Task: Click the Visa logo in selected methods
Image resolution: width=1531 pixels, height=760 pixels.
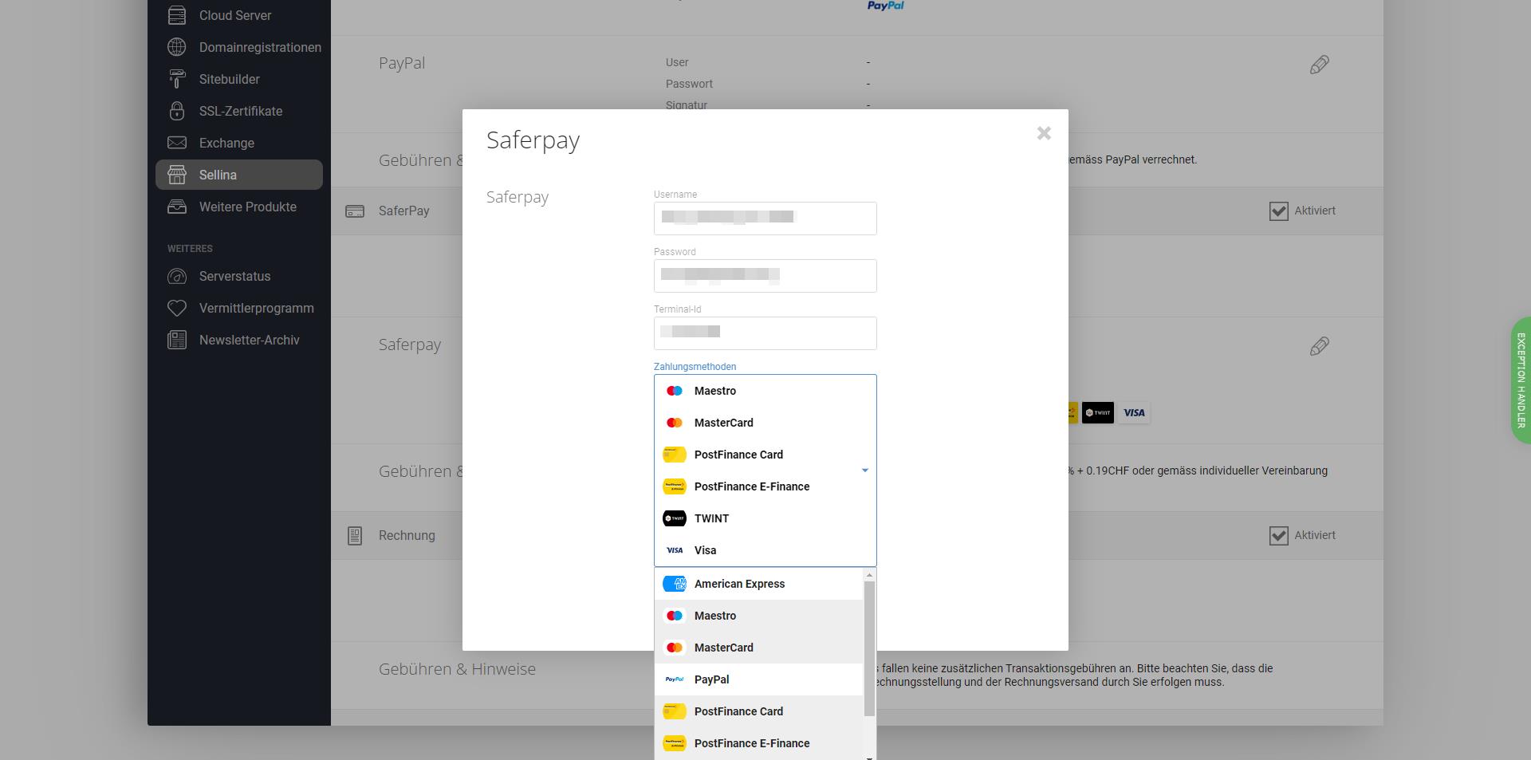Action: coord(675,550)
